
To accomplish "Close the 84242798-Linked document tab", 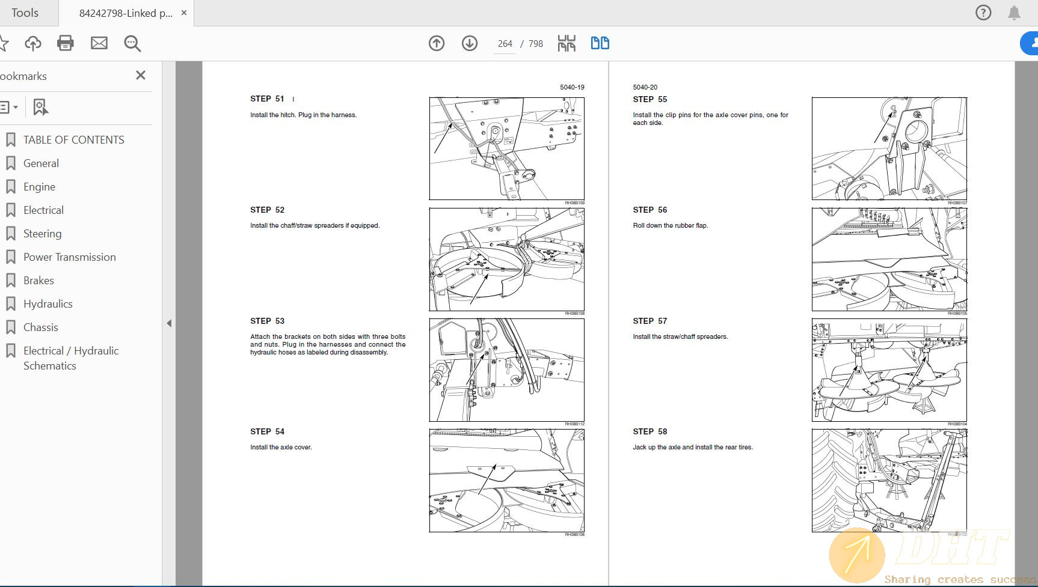I will (x=184, y=13).
